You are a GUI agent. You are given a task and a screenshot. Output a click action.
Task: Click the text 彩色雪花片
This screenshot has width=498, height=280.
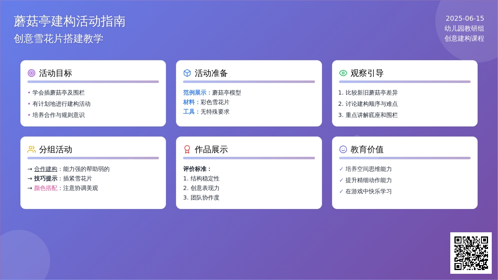pos(215,102)
